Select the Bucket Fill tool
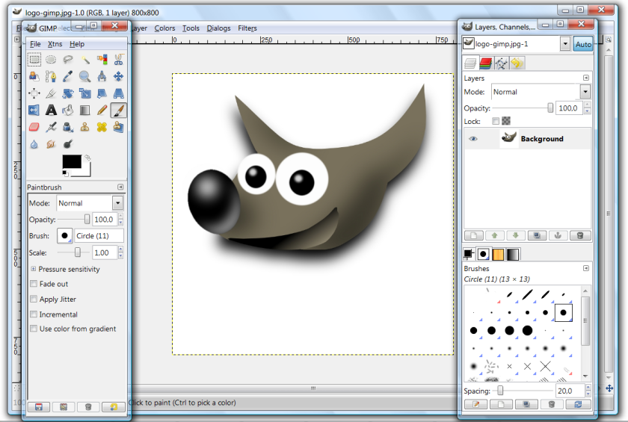Screen dimensions: 628x422 click(68, 111)
